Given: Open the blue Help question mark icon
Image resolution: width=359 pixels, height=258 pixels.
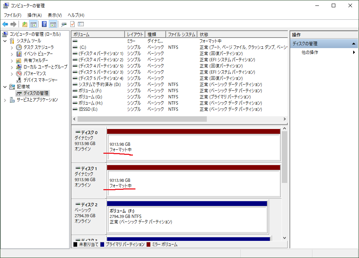Looking at the screenshot, I should pyautogui.click(x=44, y=24).
